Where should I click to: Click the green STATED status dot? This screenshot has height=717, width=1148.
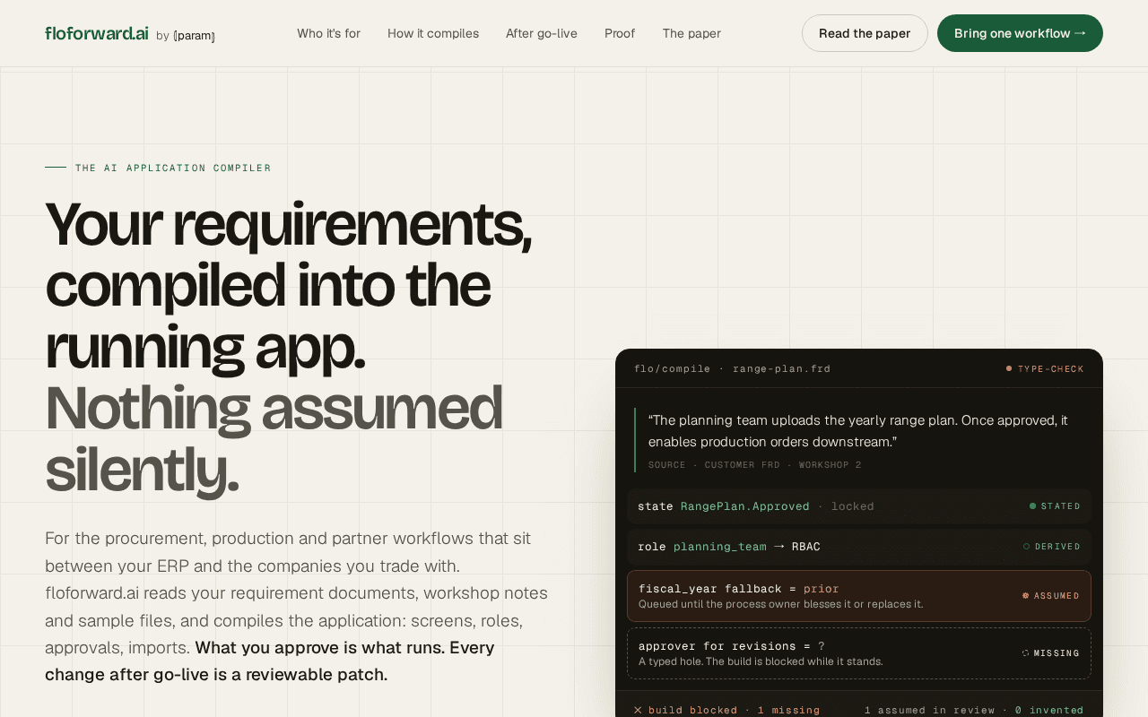1032,506
